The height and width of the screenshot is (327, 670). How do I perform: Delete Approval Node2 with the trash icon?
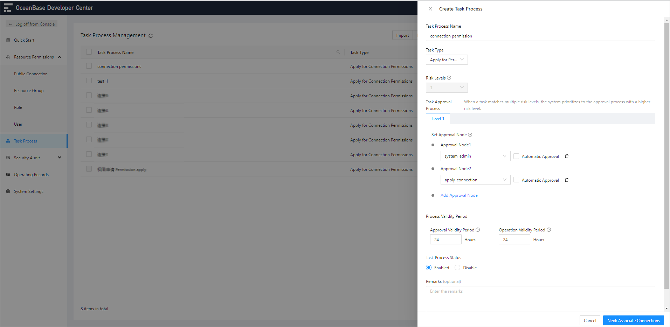[x=566, y=180]
